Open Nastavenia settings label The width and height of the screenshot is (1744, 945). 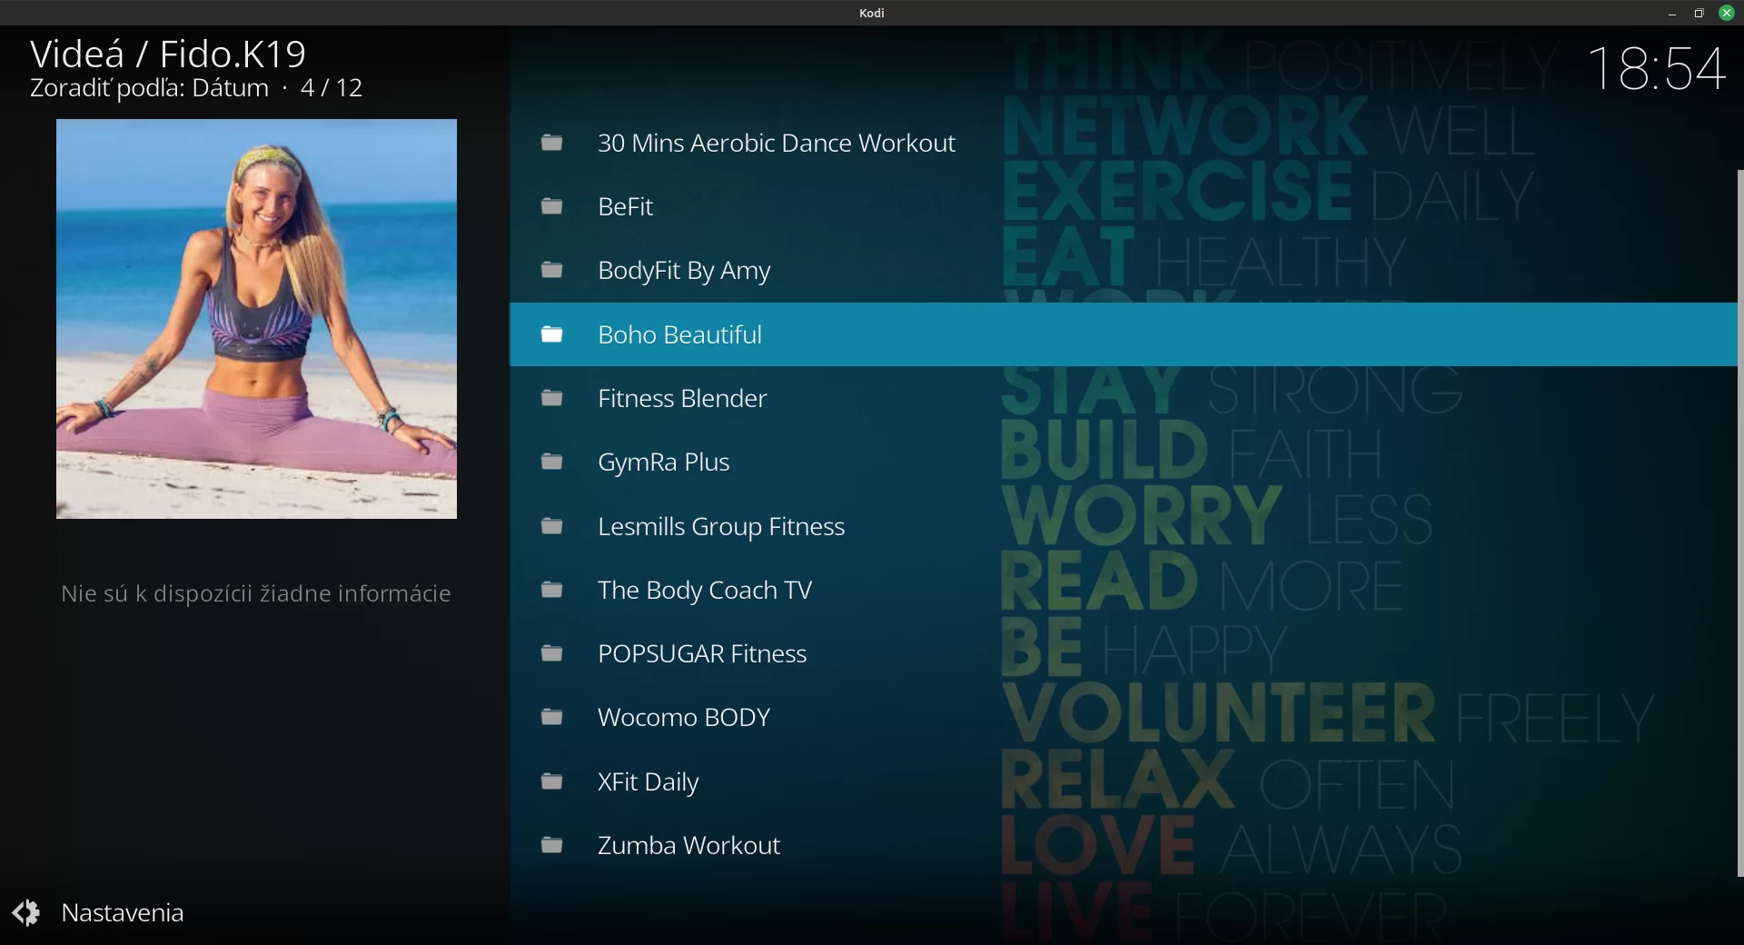click(x=123, y=912)
